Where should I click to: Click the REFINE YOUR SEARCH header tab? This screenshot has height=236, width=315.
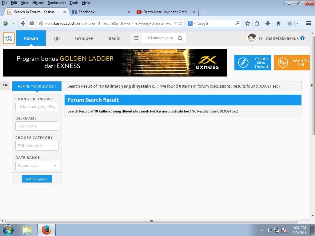(37, 86)
